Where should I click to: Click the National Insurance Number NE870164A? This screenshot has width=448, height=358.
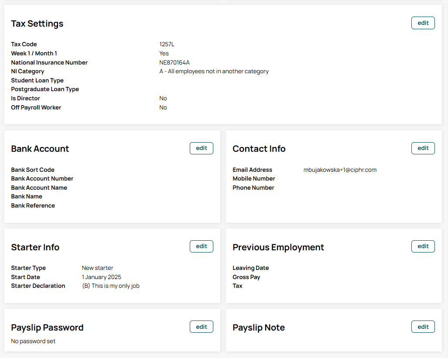[174, 63]
